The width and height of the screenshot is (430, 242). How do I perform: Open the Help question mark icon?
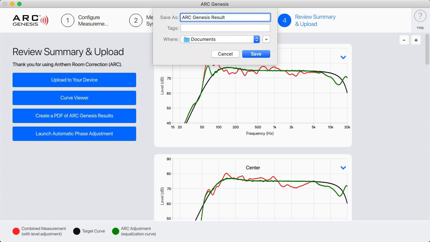pos(420,16)
